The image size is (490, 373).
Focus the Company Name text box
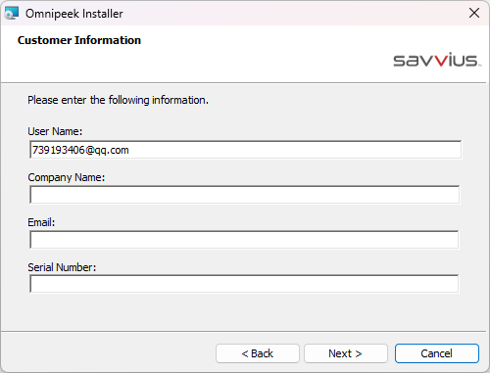point(245,195)
